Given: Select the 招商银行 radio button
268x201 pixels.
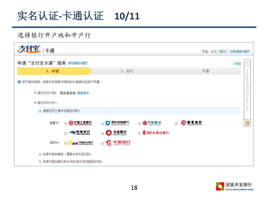Looking at the screenshot, I should coord(176,124).
